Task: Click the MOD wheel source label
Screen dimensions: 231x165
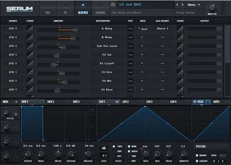Action: (5, 102)
